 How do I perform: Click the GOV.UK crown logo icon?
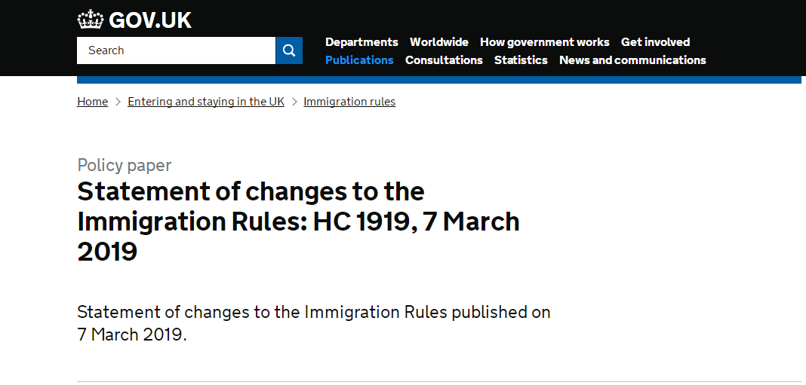(x=91, y=19)
